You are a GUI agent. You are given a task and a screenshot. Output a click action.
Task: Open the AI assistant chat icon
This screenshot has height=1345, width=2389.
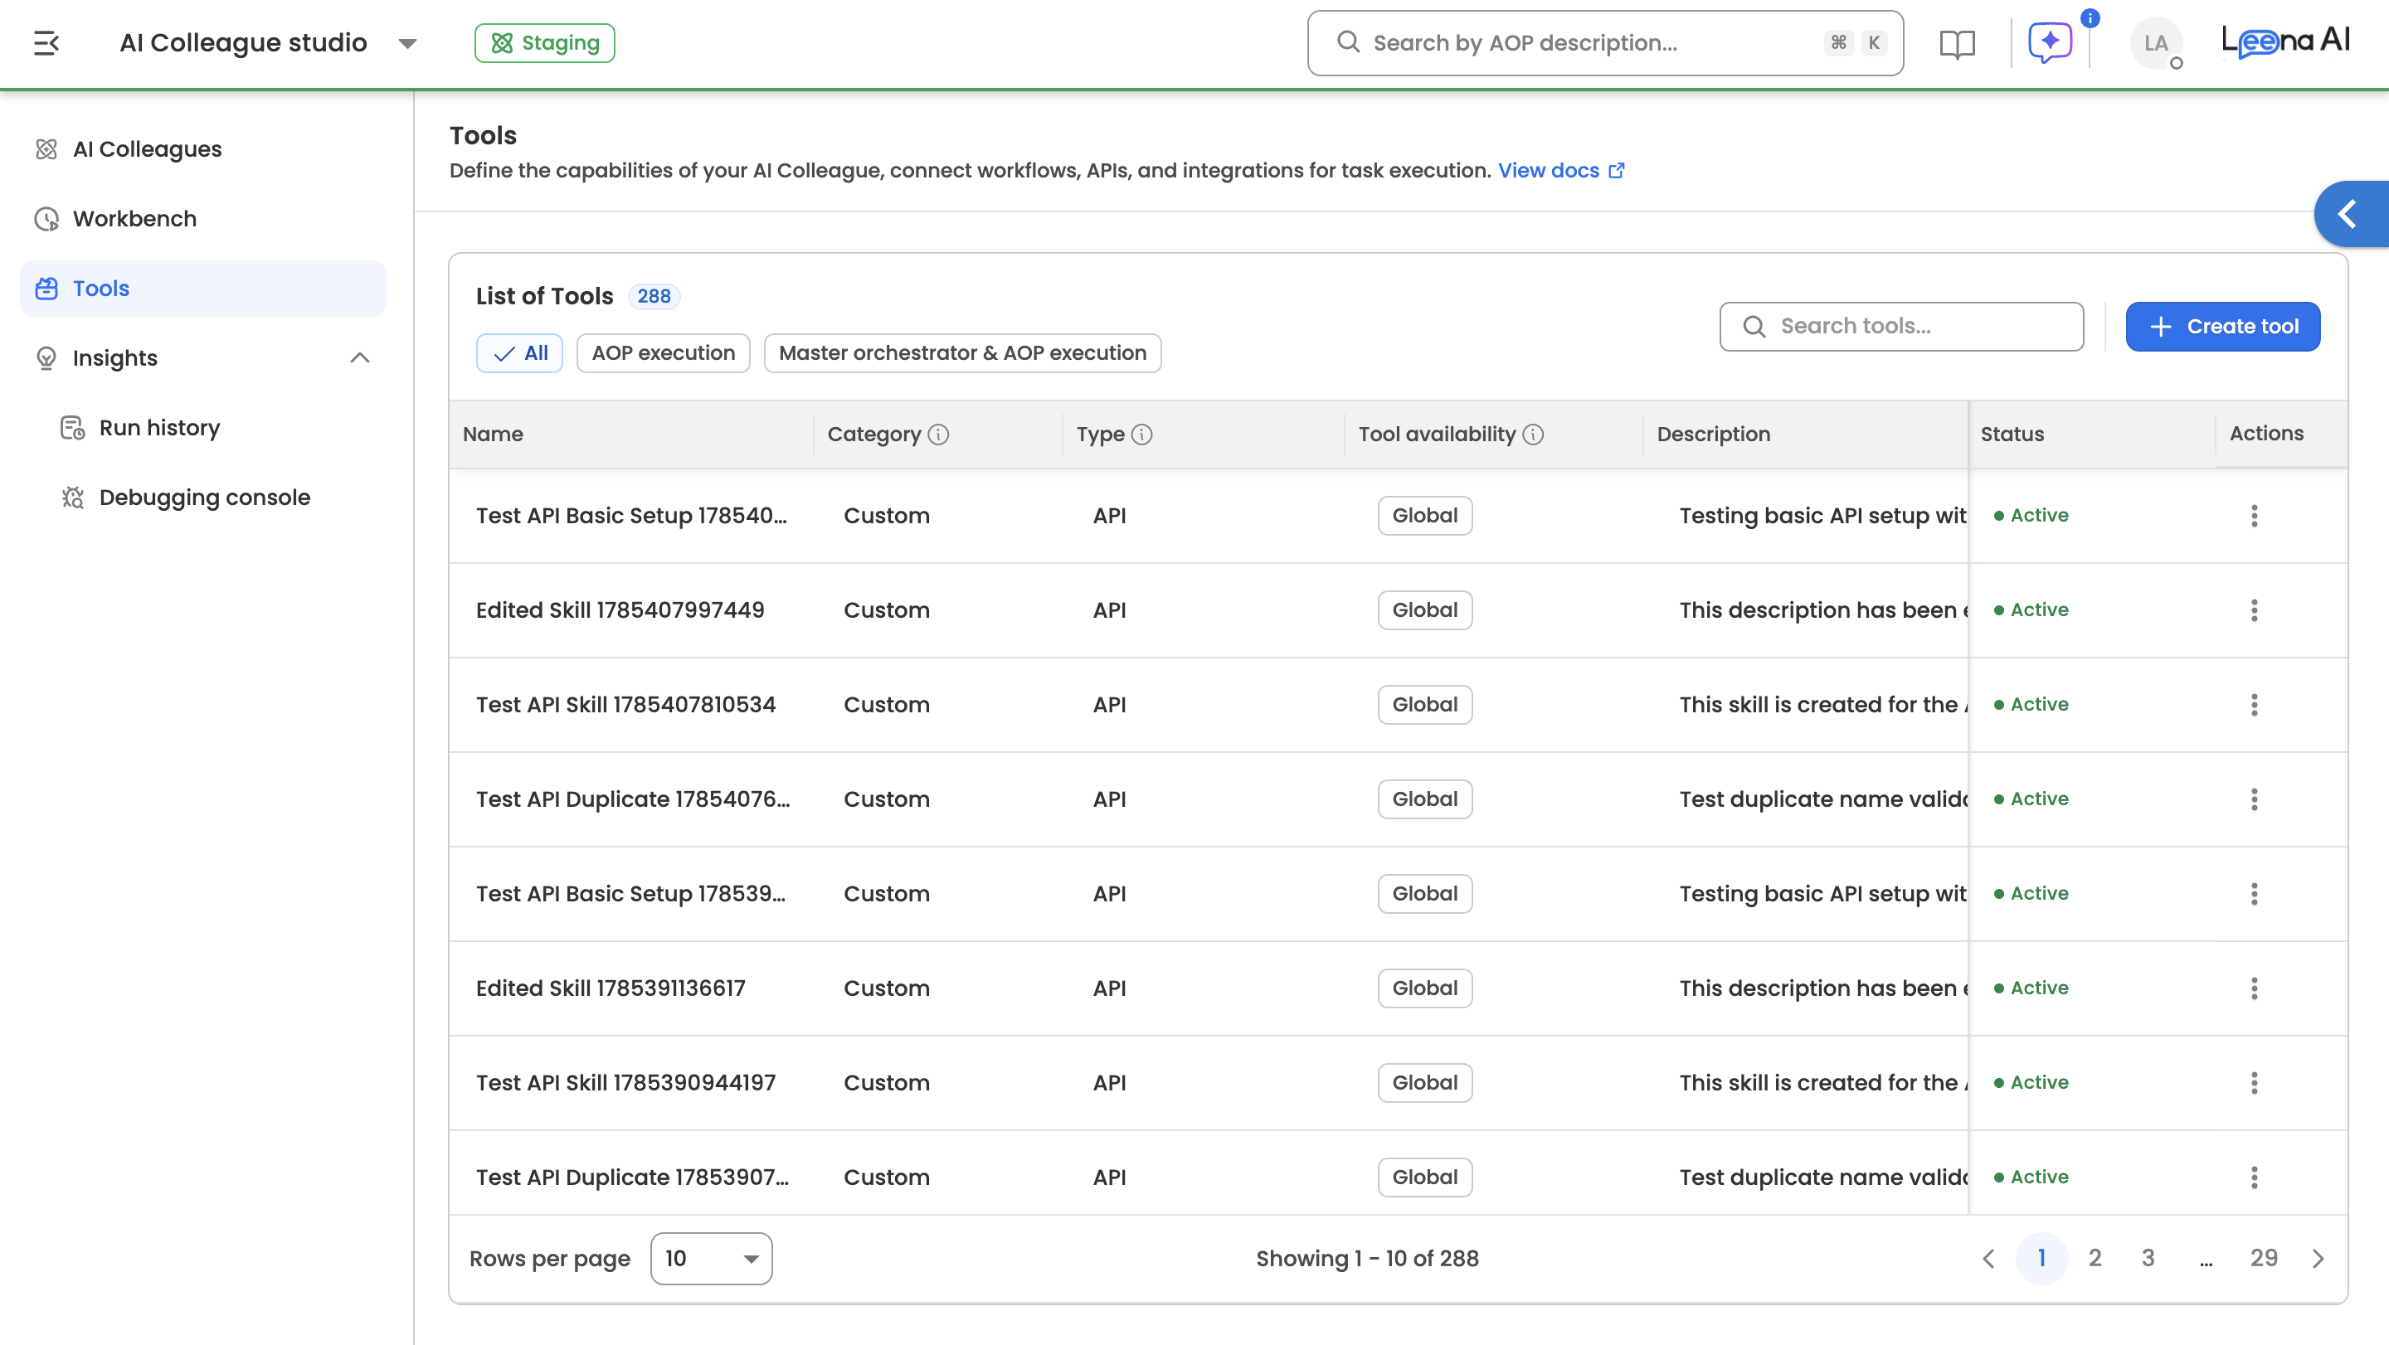[x=2050, y=42]
